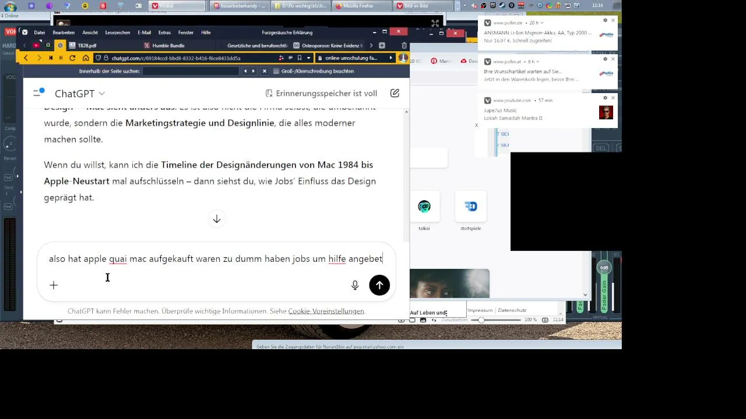Open the Hilfe menu

[206, 33]
